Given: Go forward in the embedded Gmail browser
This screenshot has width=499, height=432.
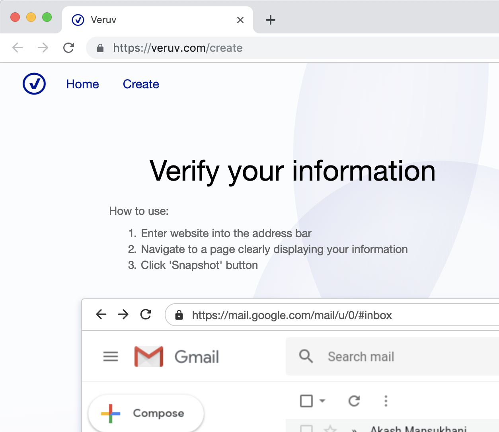Looking at the screenshot, I should click(x=123, y=315).
